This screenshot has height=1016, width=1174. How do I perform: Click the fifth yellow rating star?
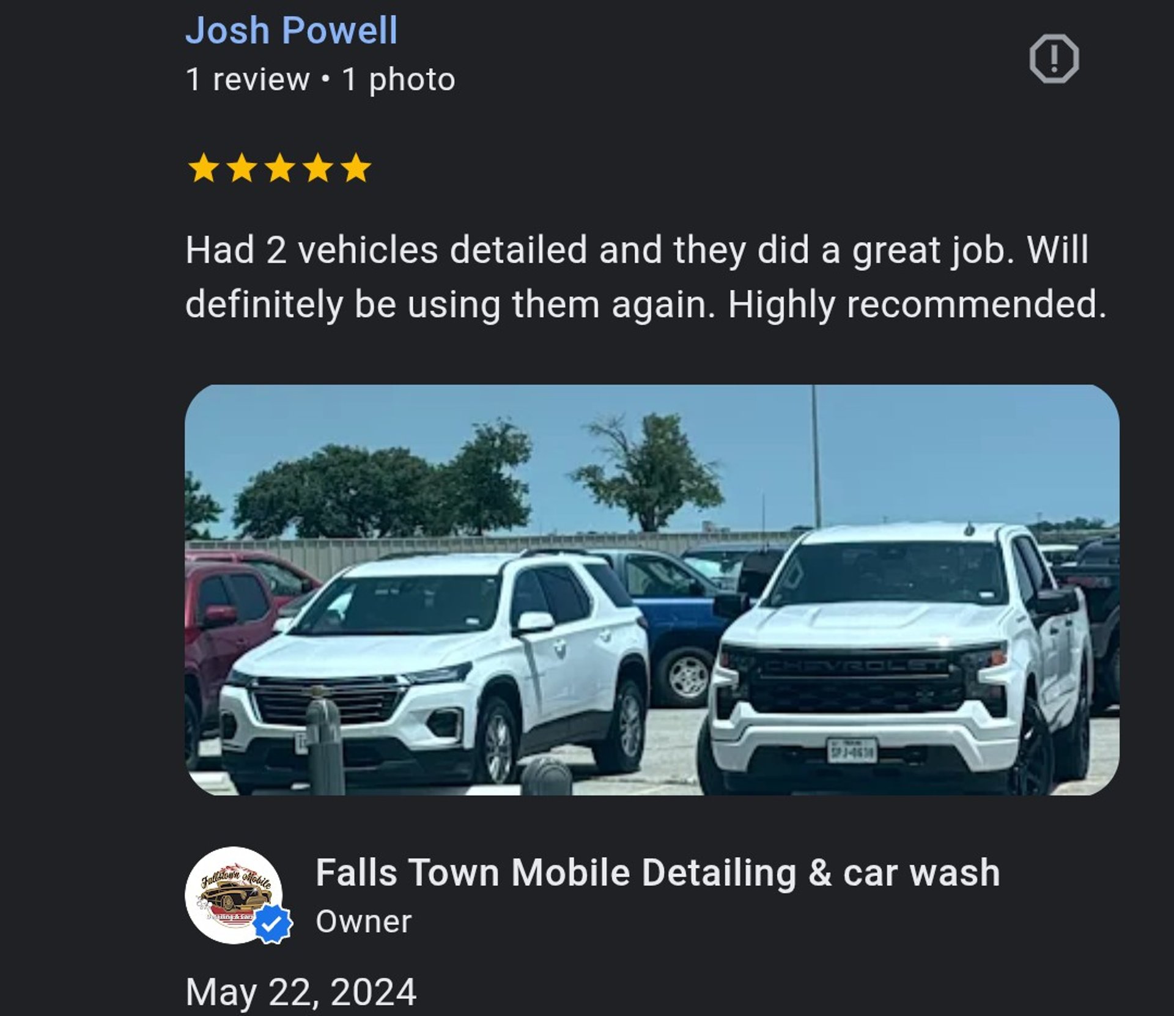click(356, 167)
